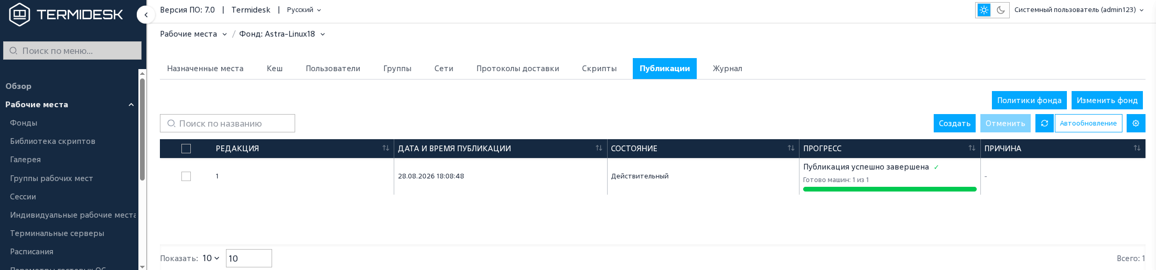This screenshot has width=1156, height=270.
Task: Open the Русский language dropdown
Action: click(x=304, y=10)
